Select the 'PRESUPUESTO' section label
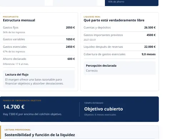 (11, 17)
